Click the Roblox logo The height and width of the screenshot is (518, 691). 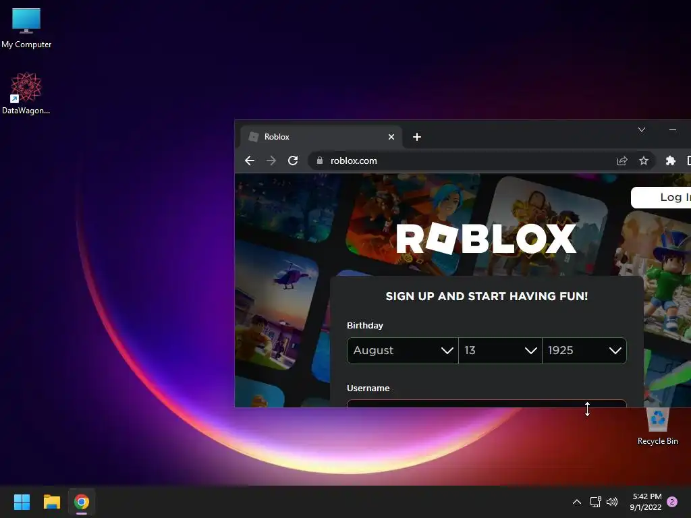[x=486, y=238]
